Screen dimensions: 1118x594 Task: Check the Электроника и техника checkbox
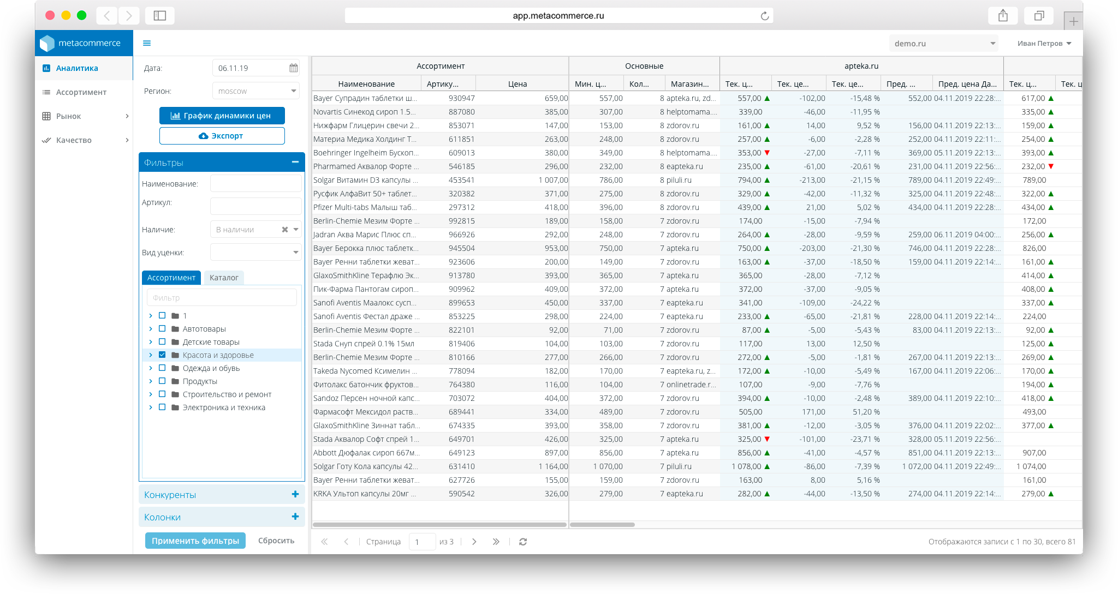(x=162, y=407)
